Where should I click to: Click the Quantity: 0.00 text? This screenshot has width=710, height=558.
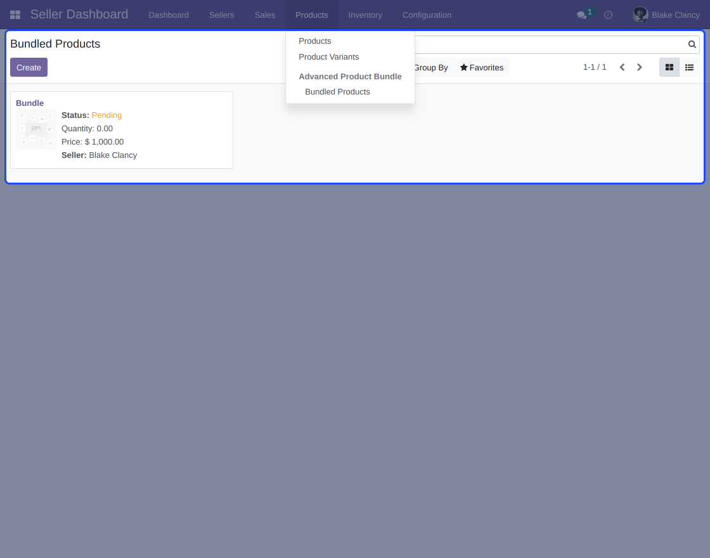pyautogui.click(x=87, y=129)
